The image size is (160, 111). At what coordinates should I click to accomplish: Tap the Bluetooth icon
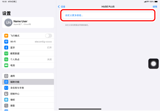point(6,47)
